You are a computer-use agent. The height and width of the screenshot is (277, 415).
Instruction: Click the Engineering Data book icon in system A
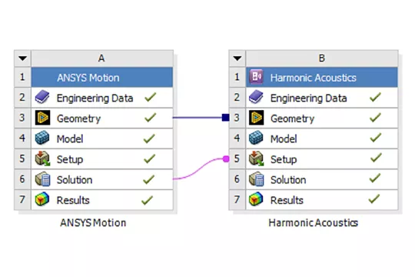pyautogui.click(x=42, y=97)
